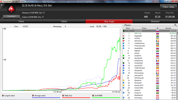This screenshot has width=178, height=100.
Task: Click the 2 h 48 min axis label
Action: (x=57, y=92)
